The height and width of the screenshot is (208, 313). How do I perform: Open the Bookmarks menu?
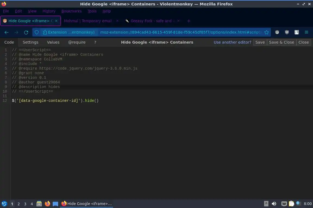tap(71, 11)
